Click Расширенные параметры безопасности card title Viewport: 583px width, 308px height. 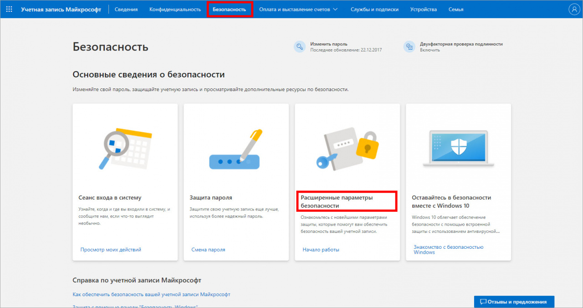(337, 201)
